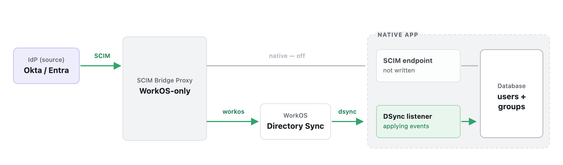Click the 'applying events' subtitle text
Screen dimensions: 563x165
click(x=406, y=126)
